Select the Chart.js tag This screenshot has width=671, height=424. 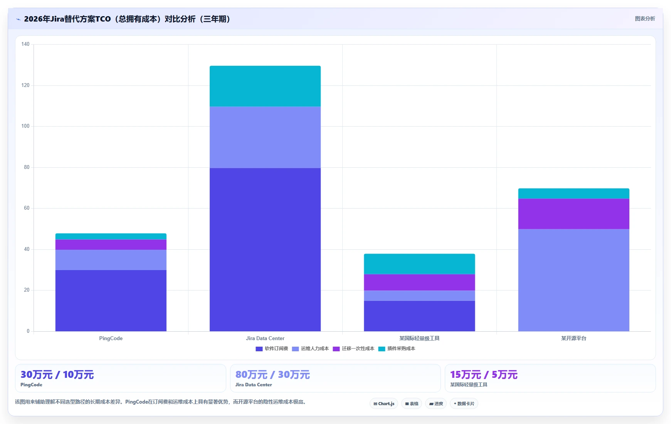pos(384,404)
